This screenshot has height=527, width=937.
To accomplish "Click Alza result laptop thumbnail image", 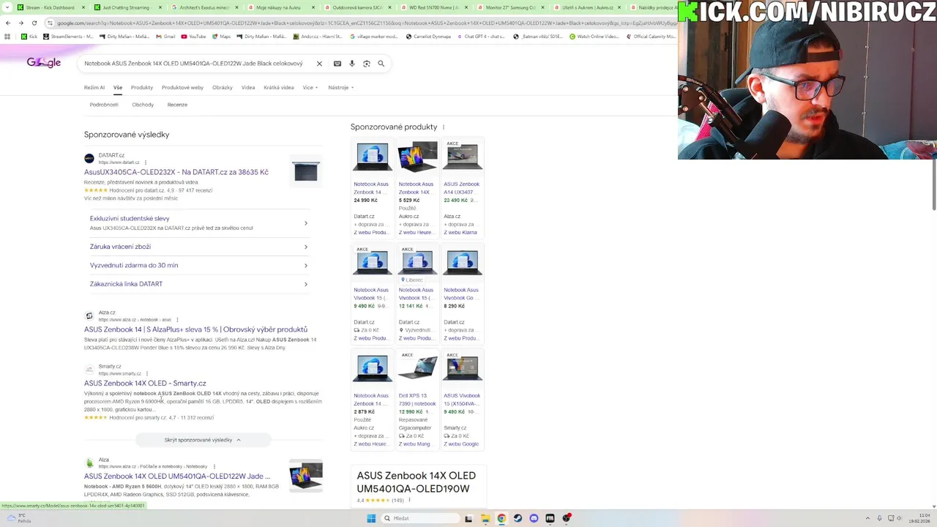I will tap(306, 476).
